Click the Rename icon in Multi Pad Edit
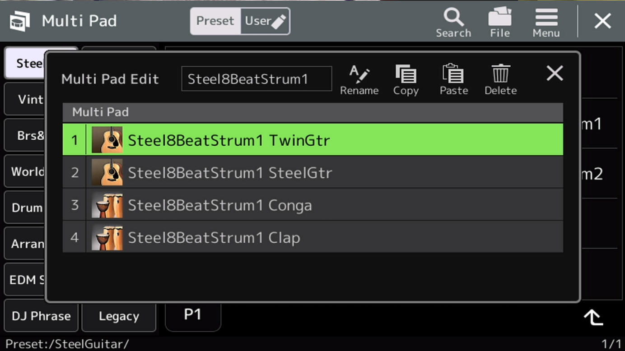The height and width of the screenshot is (351, 625). point(359,80)
